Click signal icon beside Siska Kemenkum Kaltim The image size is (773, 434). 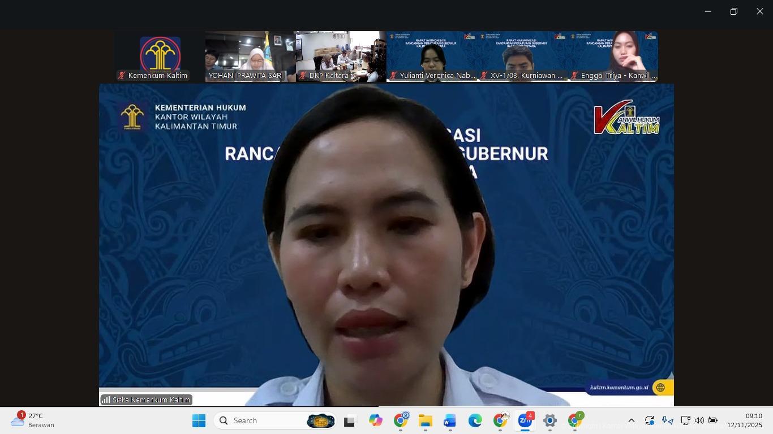tap(106, 400)
